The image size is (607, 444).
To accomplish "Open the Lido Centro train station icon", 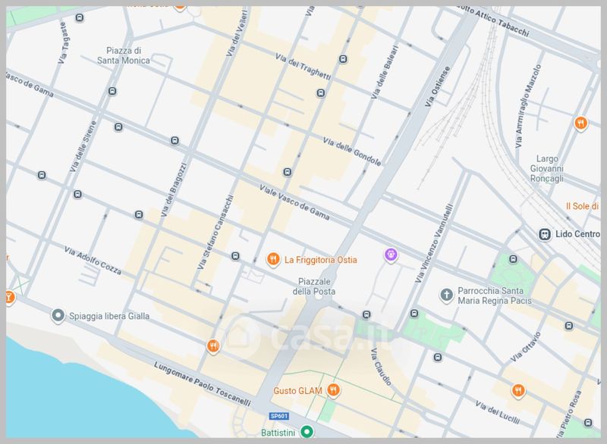I will tap(545, 233).
